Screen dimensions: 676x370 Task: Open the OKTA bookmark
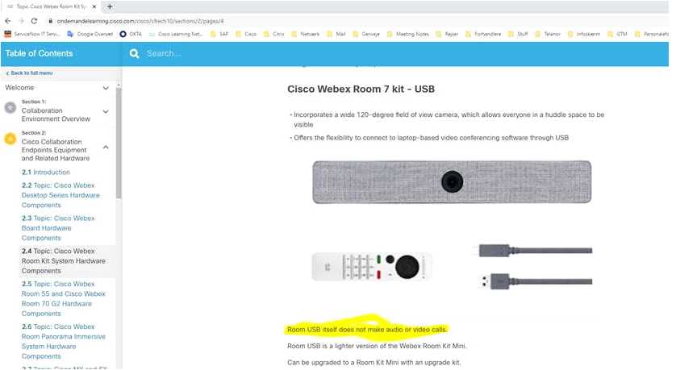(131, 34)
